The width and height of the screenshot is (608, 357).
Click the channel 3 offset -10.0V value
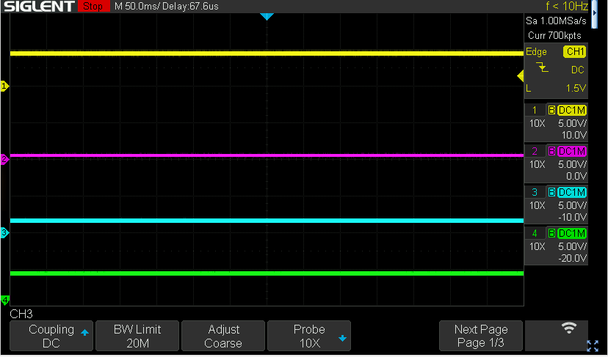[572, 217]
